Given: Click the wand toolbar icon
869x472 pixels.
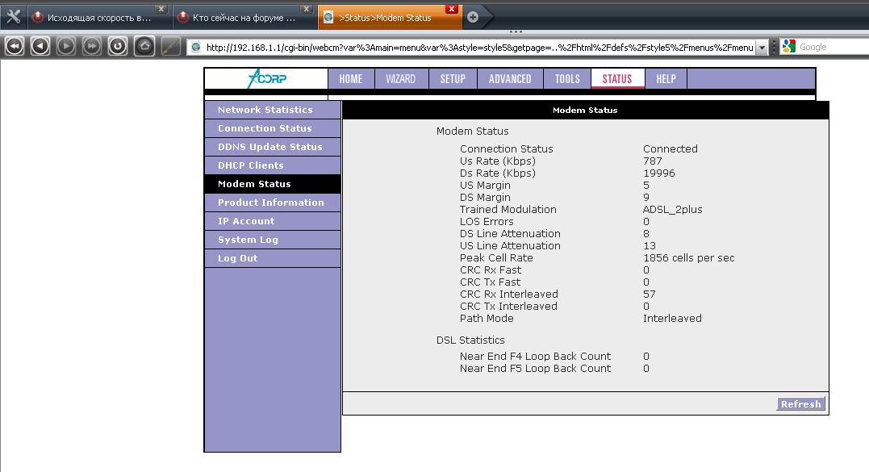Looking at the screenshot, I should pyautogui.click(x=171, y=47).
